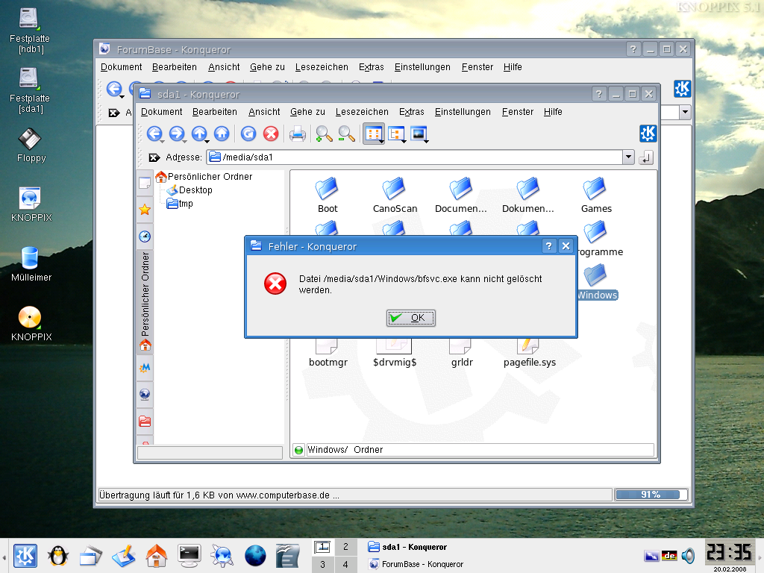This screenshot has height=573, width=764.
Task: Switch to tree view mode
Action: [x=397, y=134]
